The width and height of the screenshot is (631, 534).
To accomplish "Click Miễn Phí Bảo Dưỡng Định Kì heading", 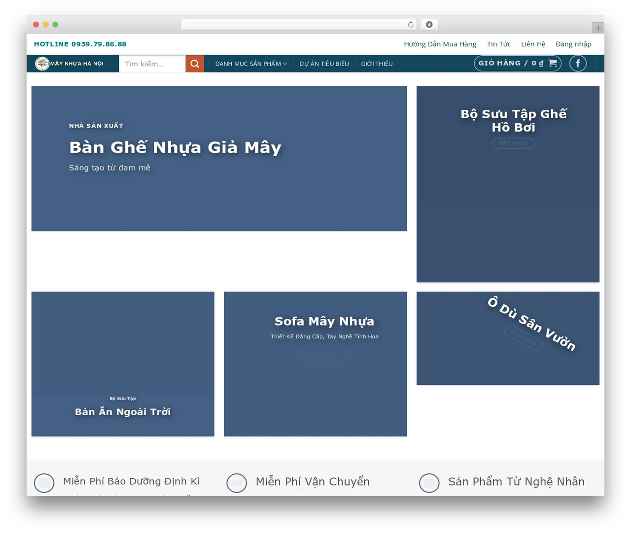I will point(132,481).
